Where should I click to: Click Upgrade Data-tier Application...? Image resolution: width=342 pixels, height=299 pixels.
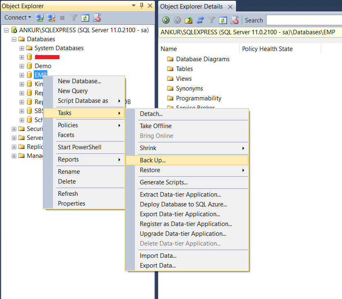187,234
